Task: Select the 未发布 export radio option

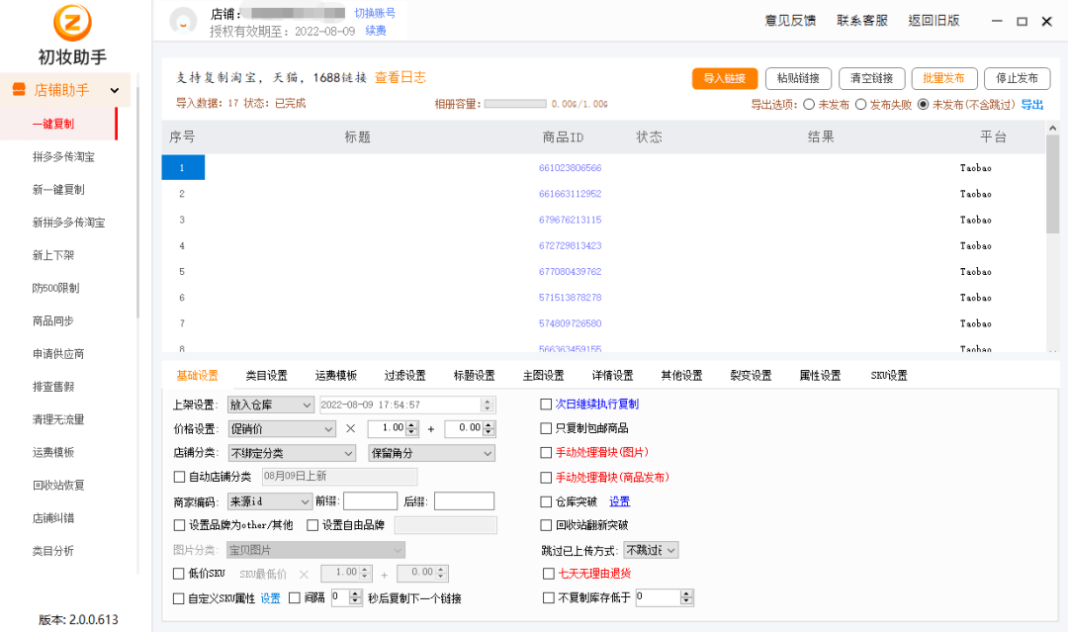Action: click(x=809, y=104)
